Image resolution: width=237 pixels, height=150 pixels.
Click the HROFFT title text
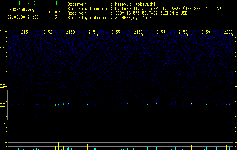click(38, 3)
